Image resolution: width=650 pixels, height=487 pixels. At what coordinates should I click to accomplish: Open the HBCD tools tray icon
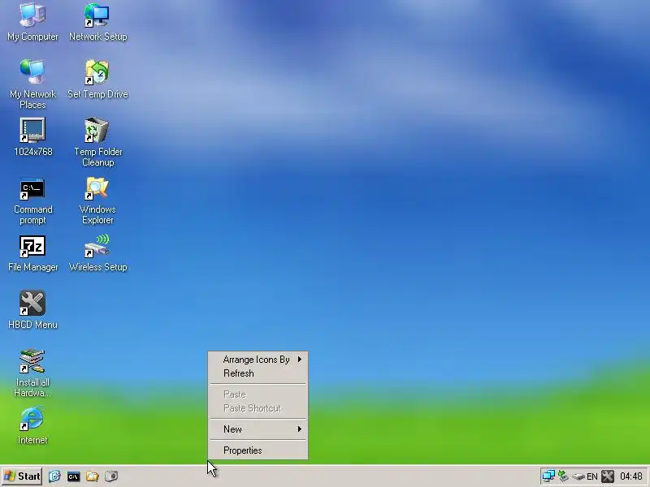point(608,476)
